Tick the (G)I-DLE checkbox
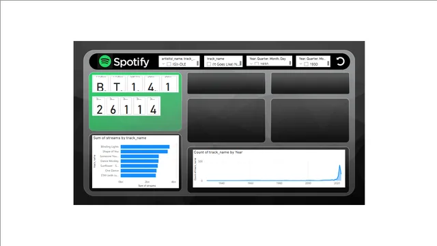The width and height of the screenshot is (437, 246). tap(169, 64)
